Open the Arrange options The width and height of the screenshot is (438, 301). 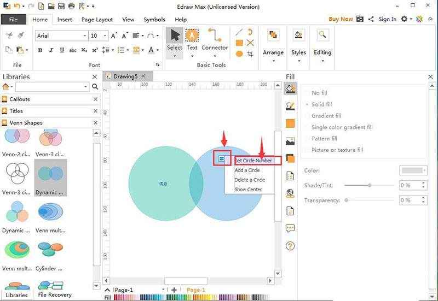point(273,43)
